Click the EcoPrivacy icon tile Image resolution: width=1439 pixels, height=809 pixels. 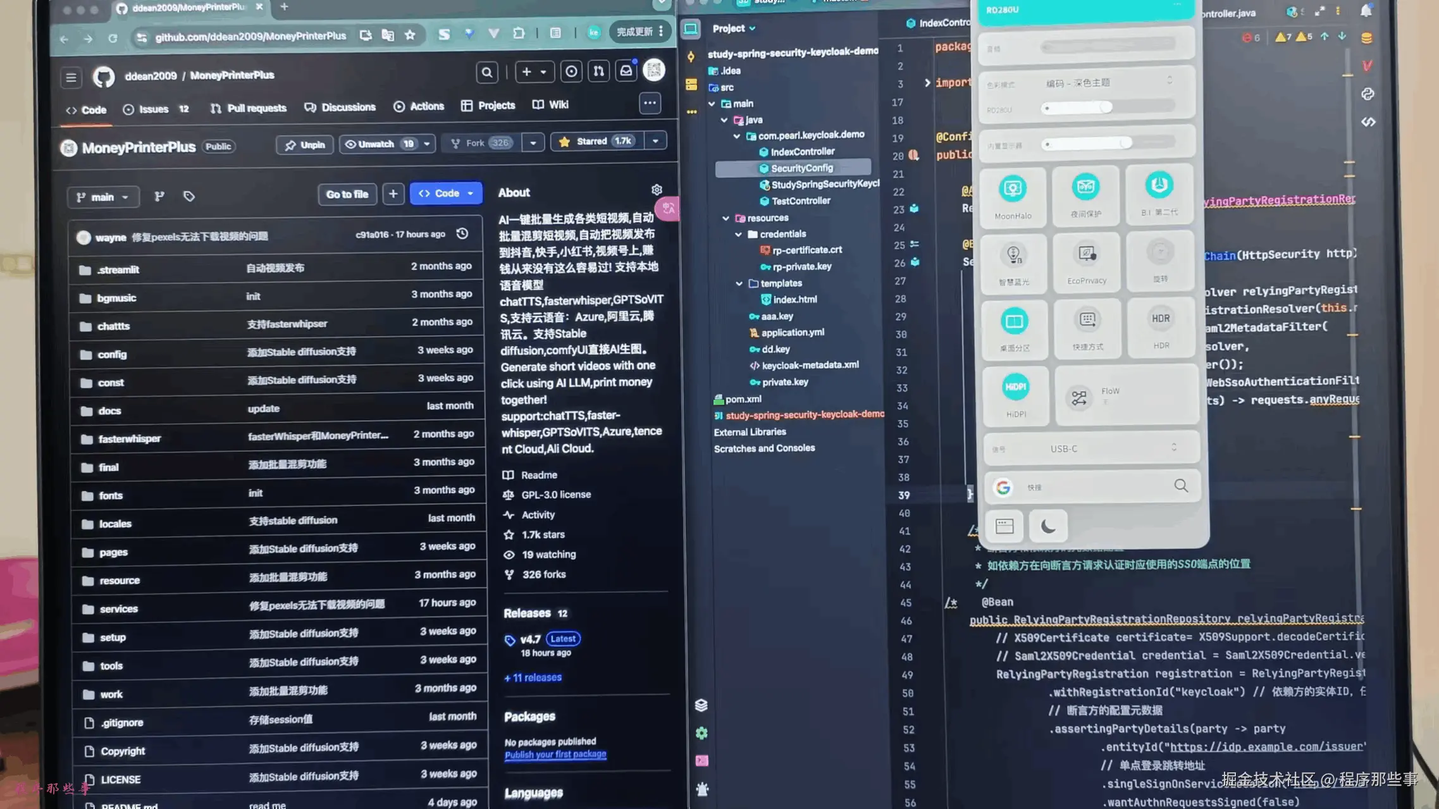pyautogui.click(x=1087, y=256)
